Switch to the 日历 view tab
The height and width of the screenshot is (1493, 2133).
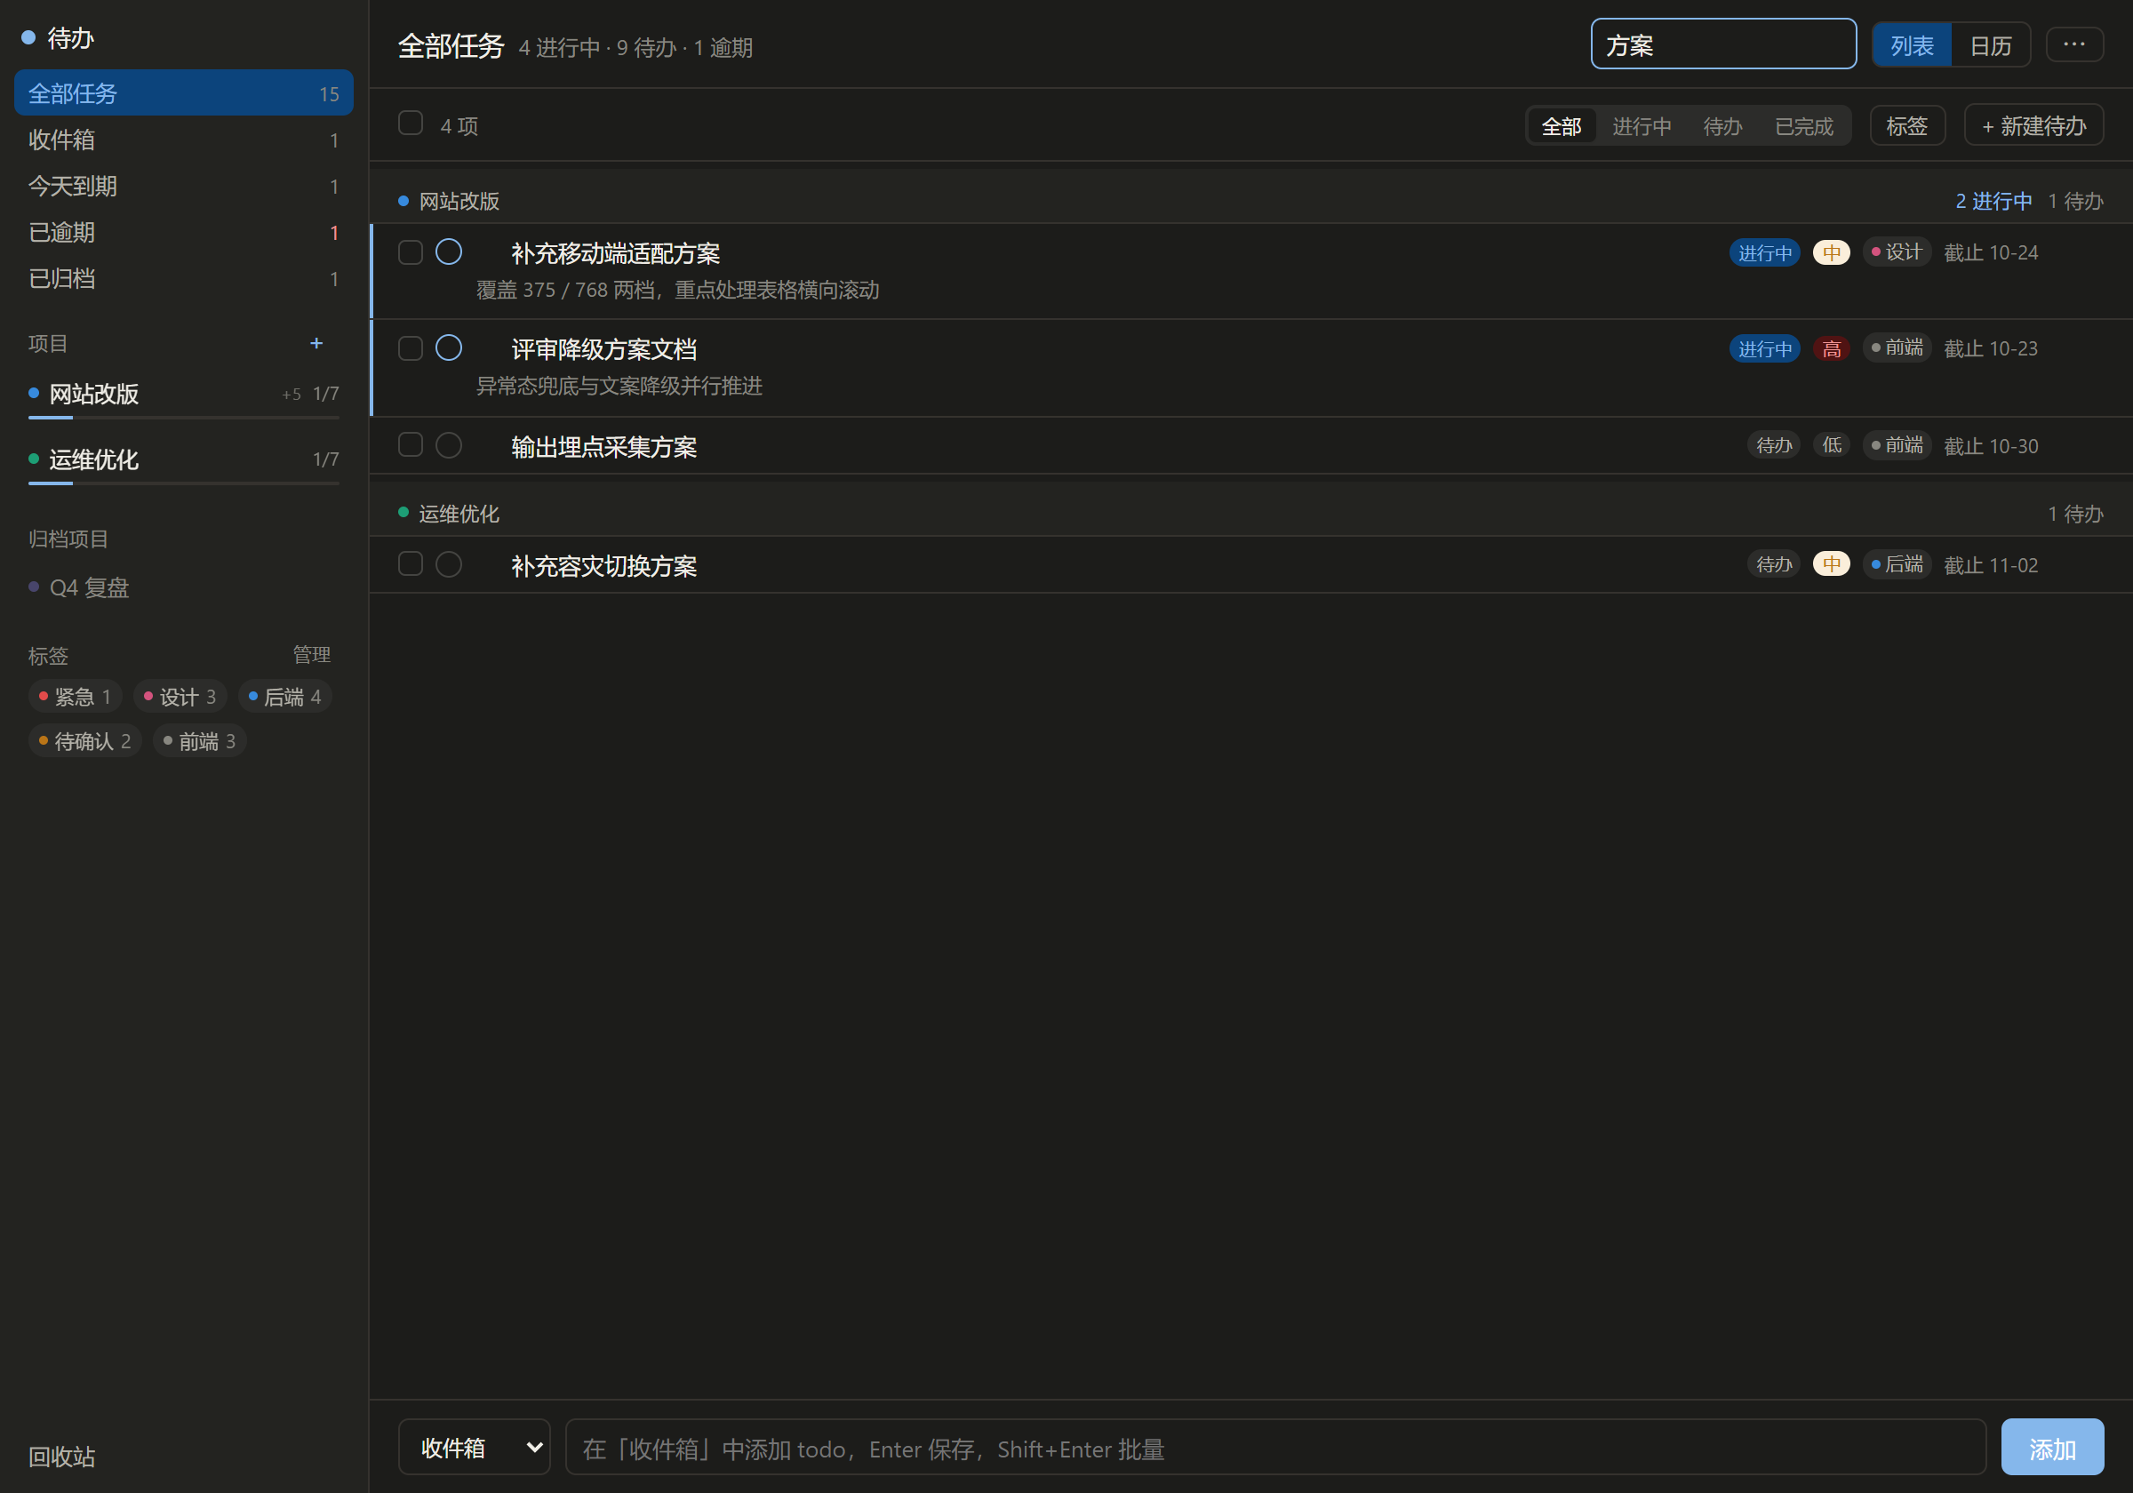tap(1990, 44)
